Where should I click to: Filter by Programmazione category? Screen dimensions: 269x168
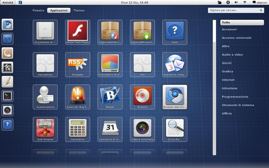point(235,97)
